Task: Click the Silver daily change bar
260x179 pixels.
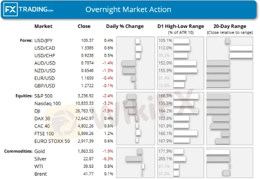Action: [x=134, y=159]
